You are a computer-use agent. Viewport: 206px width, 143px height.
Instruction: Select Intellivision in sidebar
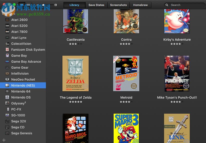click(x=23, y=74)
